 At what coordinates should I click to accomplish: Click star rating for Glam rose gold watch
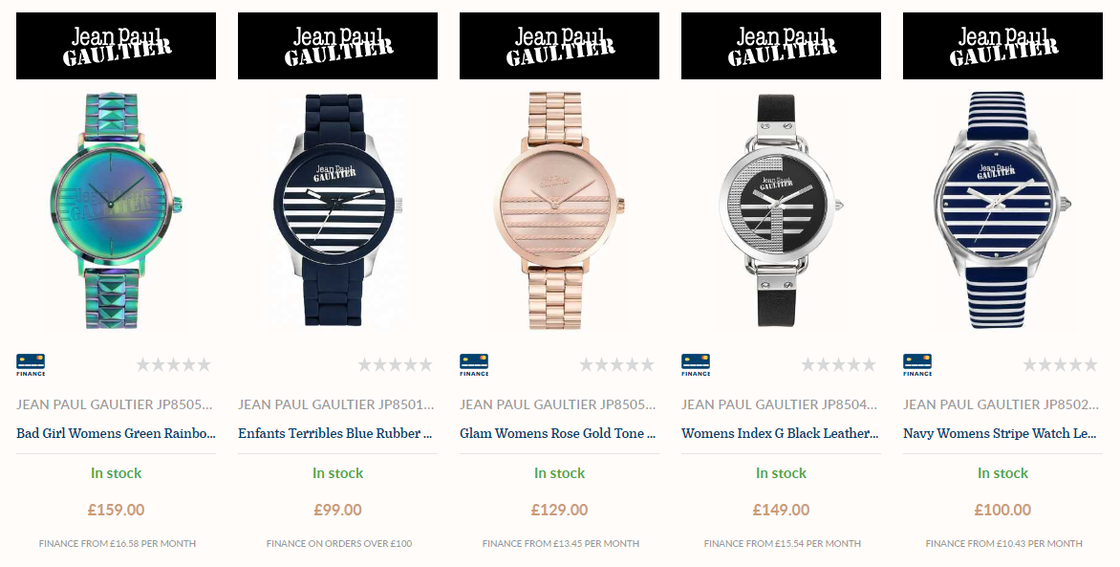pyautogui.click(x=616, y=365)
